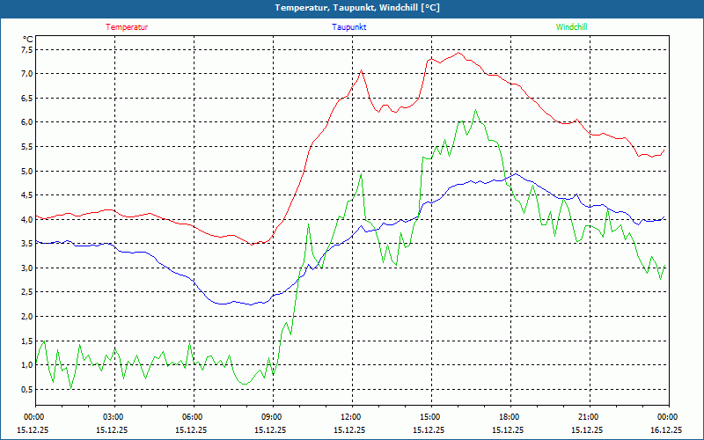Click the 0,5 y-axis value
Screen dimensions: 704x440
(27, 389)
